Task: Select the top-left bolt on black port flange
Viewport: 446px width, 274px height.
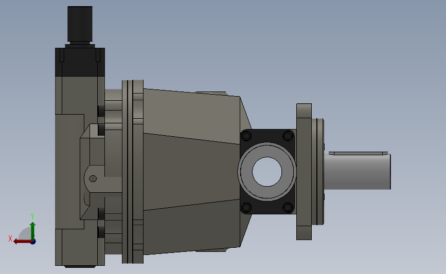Action: click(x=246, y=136)
